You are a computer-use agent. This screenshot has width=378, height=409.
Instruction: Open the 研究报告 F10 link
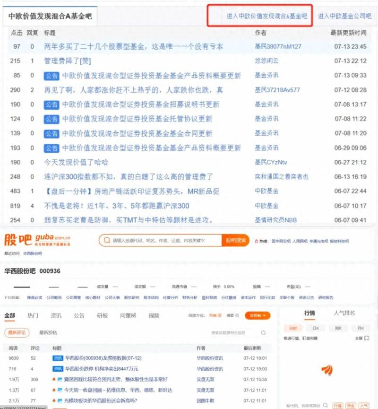click(326, 297)
